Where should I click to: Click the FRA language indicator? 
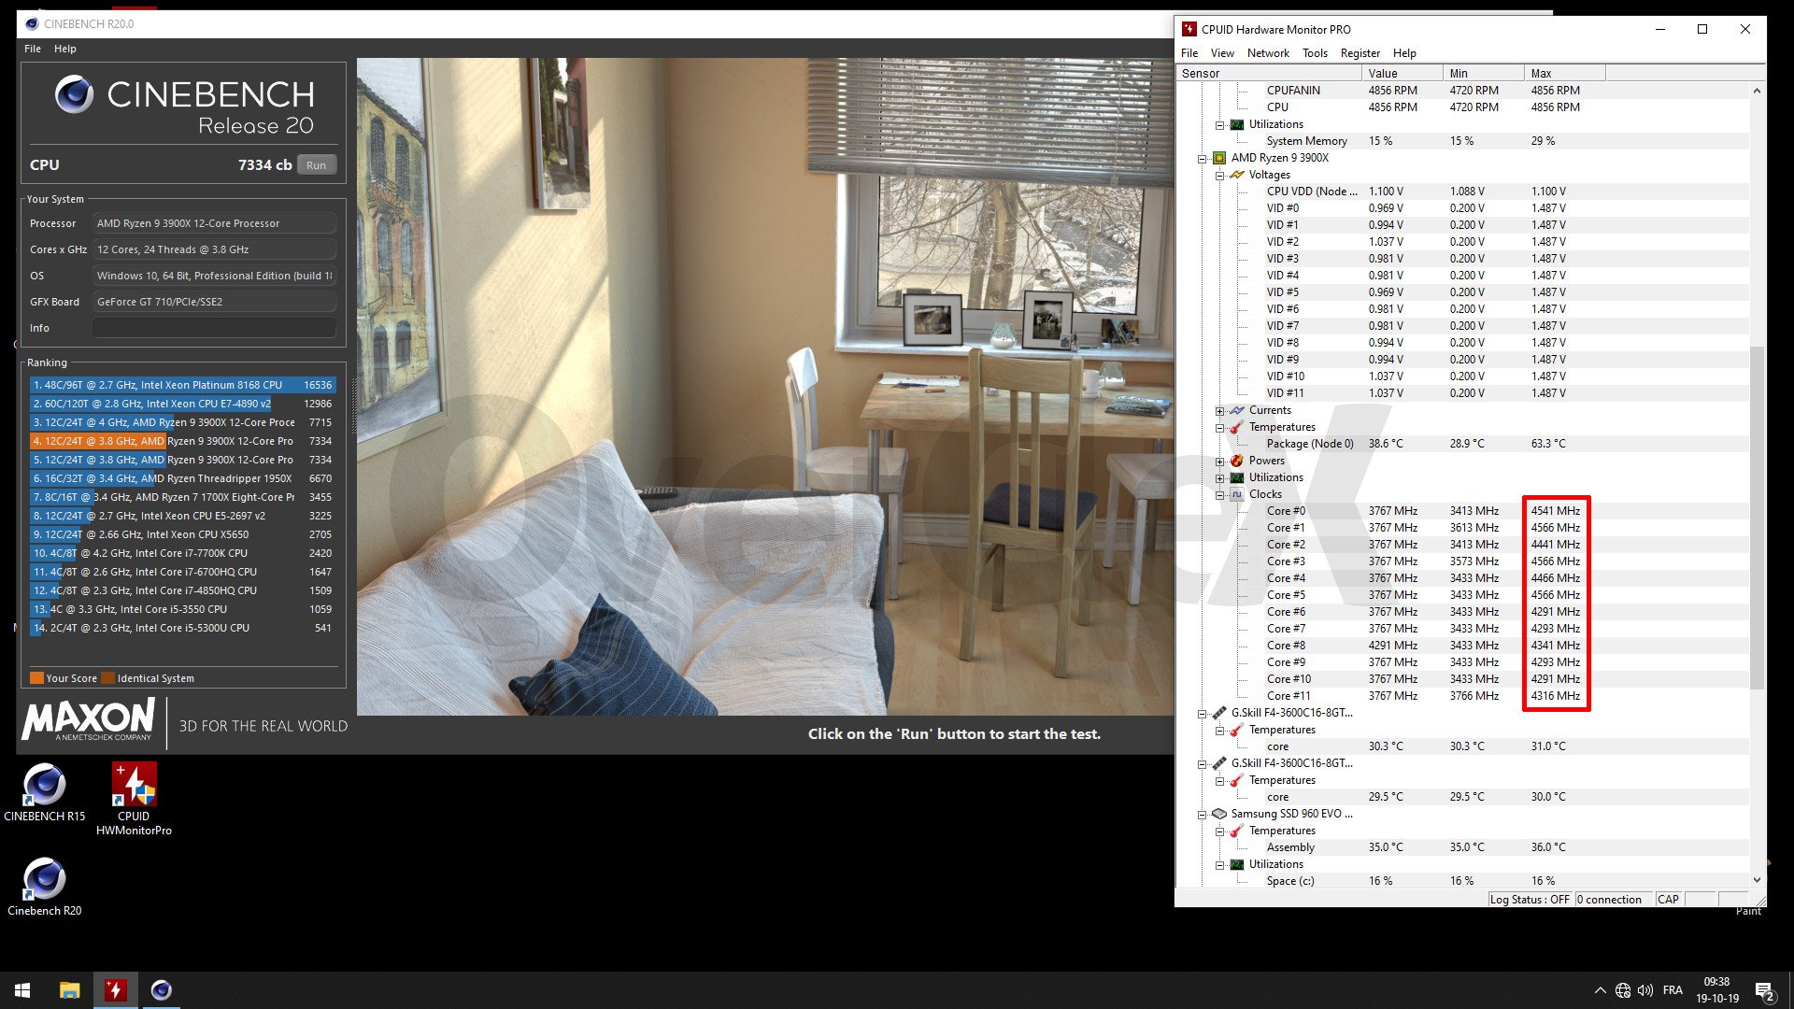point(1673,990)
